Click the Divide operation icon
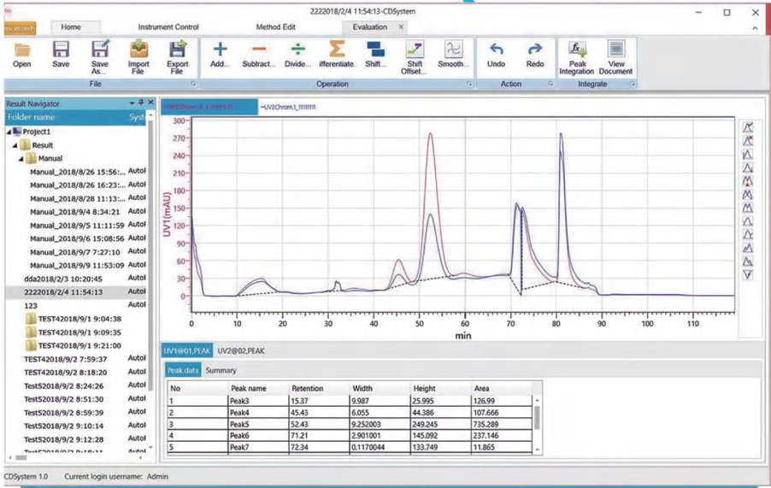The image size is (771, 488). point(297,49)
